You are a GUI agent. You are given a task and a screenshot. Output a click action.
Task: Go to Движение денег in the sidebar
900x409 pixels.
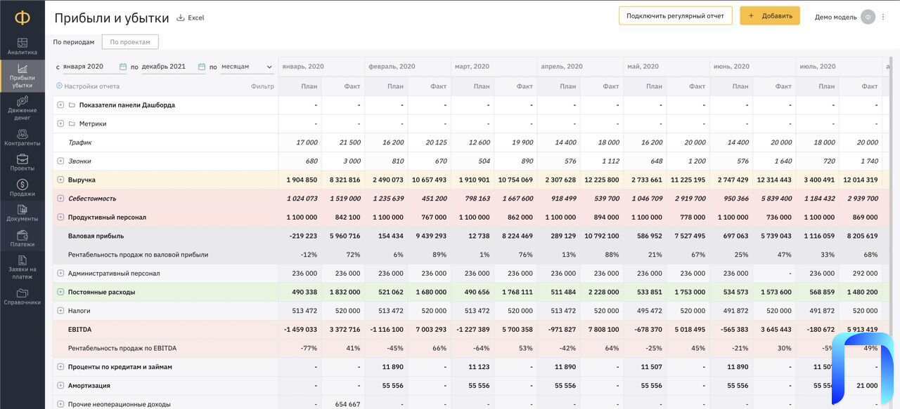point(22,109)
